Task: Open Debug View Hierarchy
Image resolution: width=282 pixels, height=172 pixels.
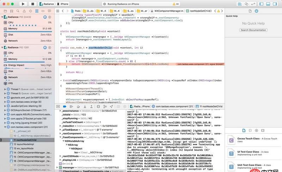Action: (x=98, y=106)
